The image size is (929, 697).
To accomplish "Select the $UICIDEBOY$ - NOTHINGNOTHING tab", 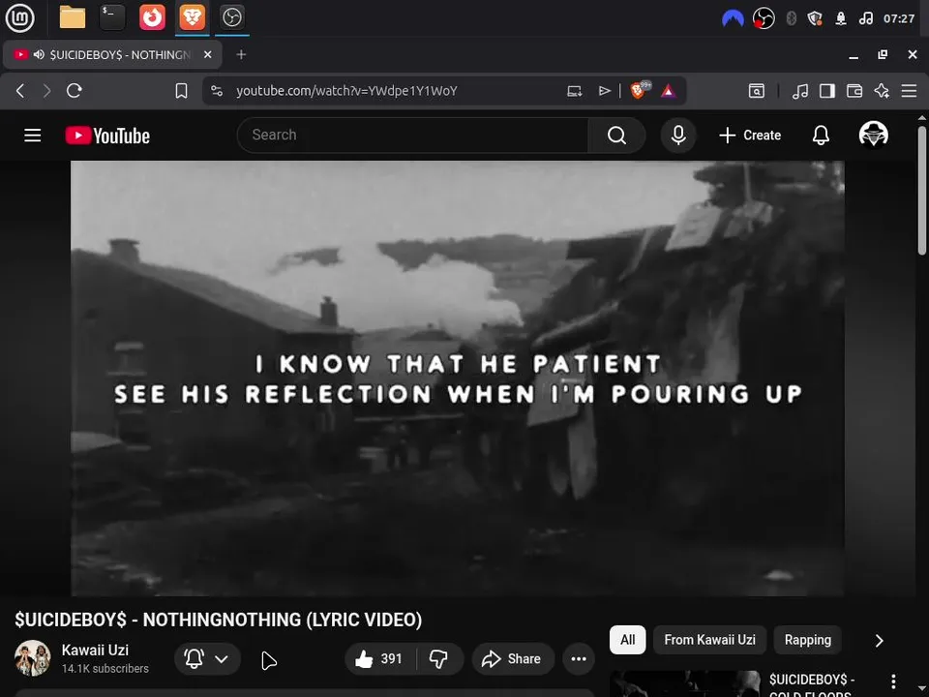I will pos(112,54).
